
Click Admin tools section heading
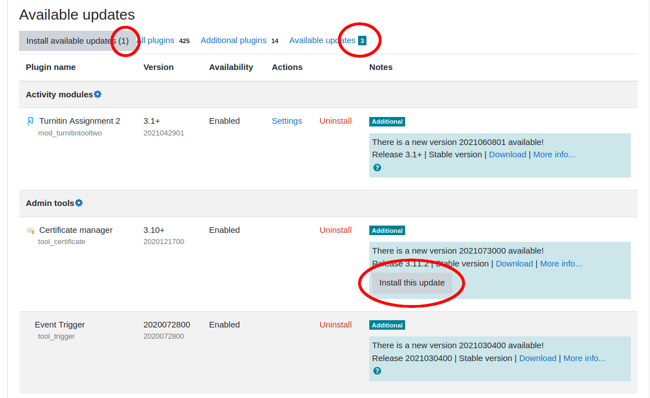(50, 203)
